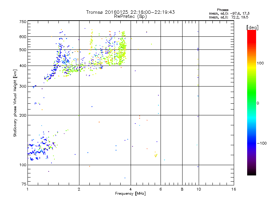Click the 'Stationary phase Virtual Height [km]' label
Viewport: 275px width, 206px height.
[x=15, y=103]
